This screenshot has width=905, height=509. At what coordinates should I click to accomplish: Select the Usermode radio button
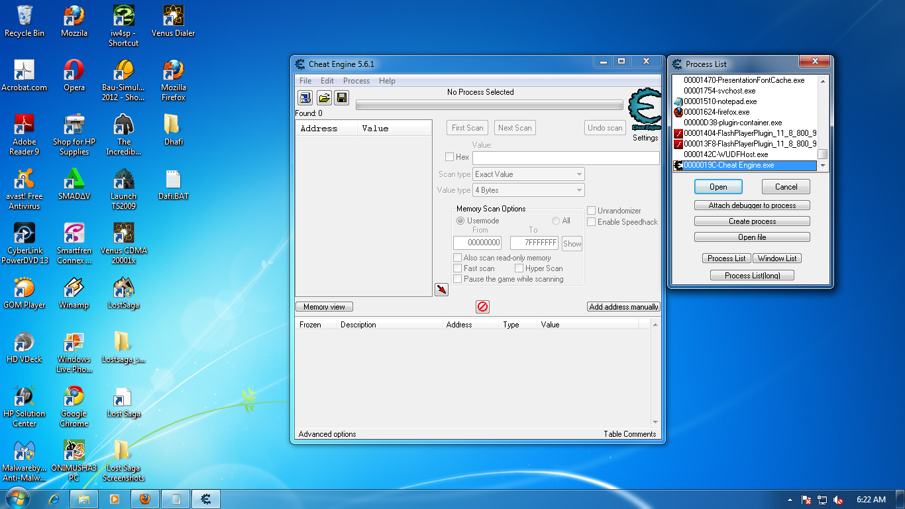(460, 221)
